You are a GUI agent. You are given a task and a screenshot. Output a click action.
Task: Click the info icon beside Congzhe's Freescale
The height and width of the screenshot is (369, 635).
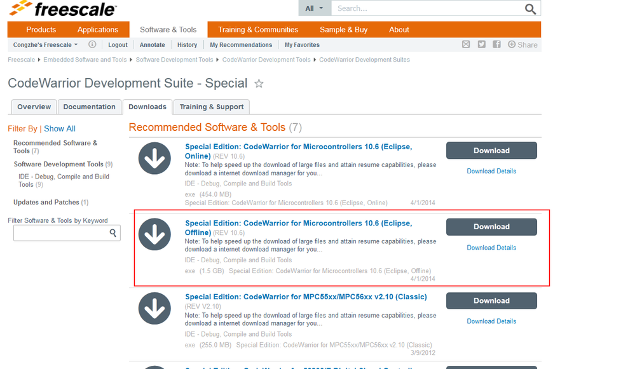point(92,44)
